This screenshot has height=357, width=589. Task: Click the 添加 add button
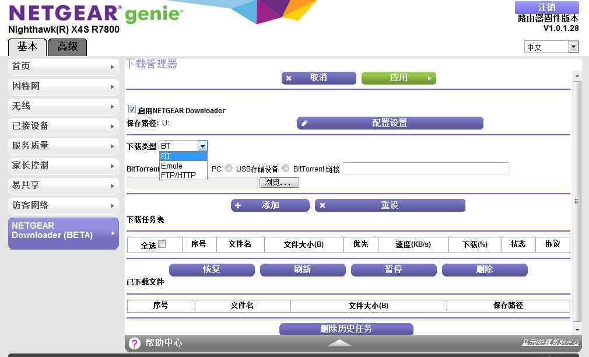pos(270,205)
